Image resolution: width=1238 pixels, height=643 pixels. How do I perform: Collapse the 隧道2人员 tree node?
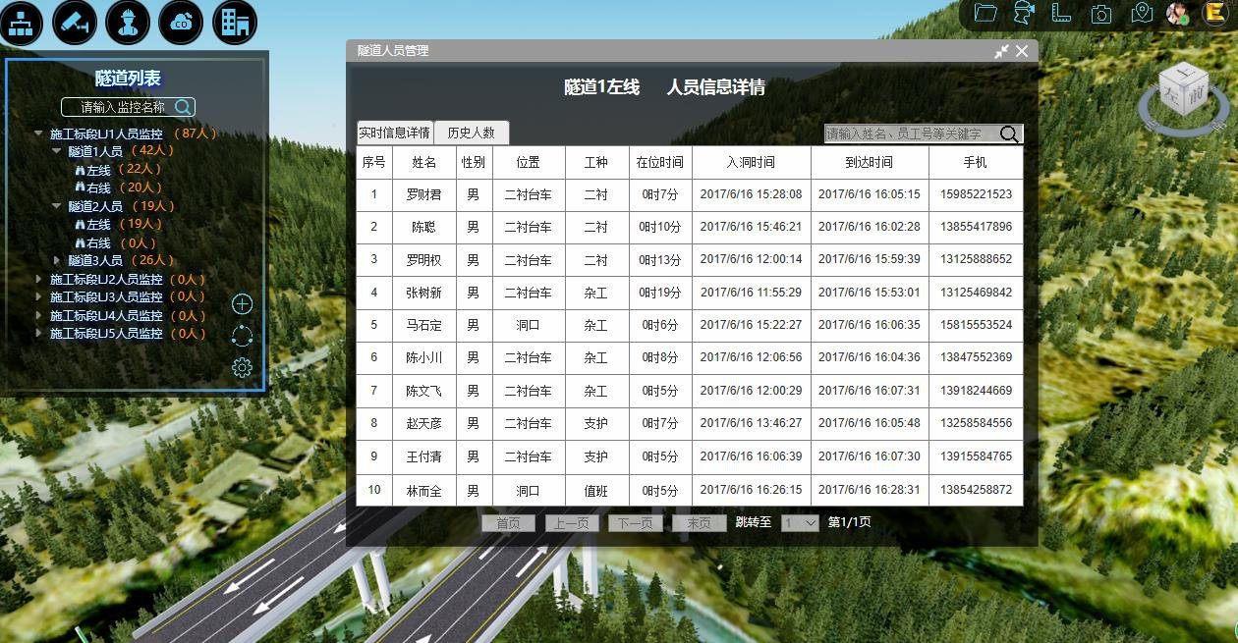(57, 207)
